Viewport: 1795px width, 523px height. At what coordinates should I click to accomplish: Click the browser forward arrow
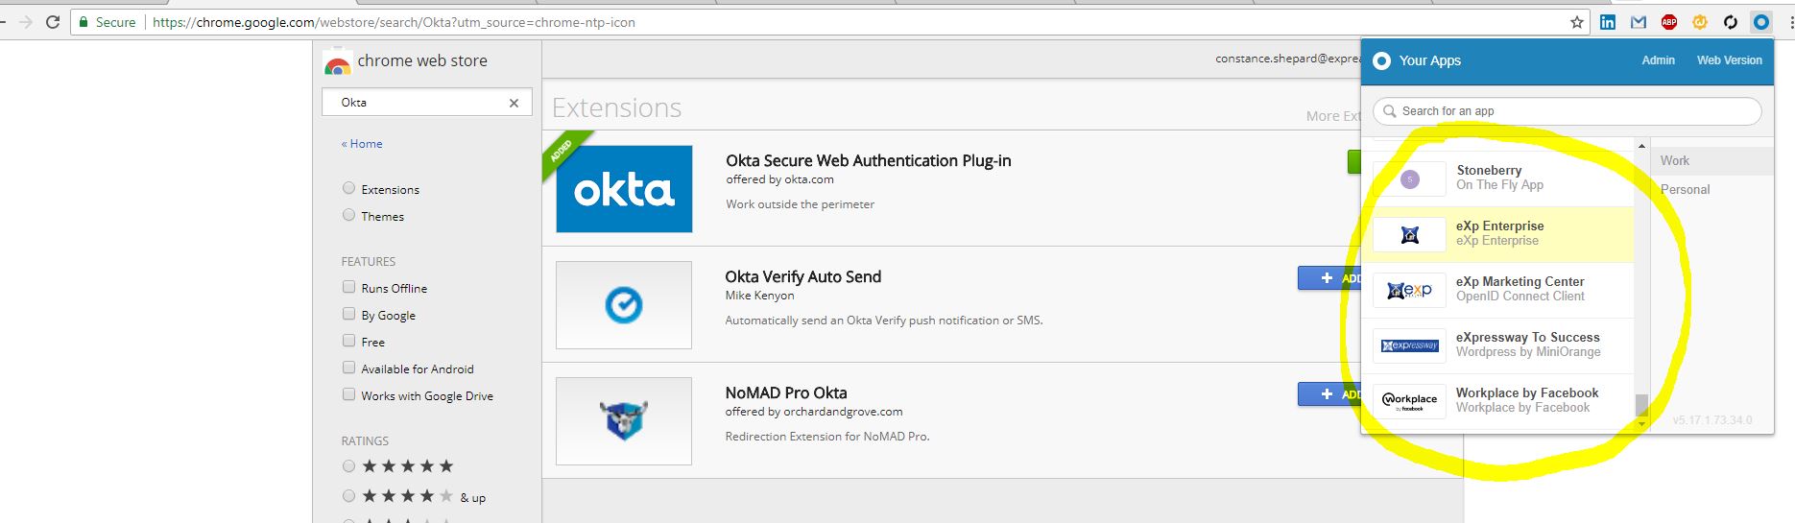25,22
